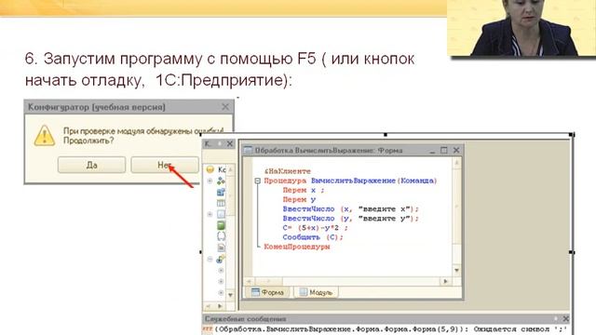This screenshot has height=335, width=596.
Task: Click the ВвестиЧисло line for "введите x"
Action: tap(350, 208)
